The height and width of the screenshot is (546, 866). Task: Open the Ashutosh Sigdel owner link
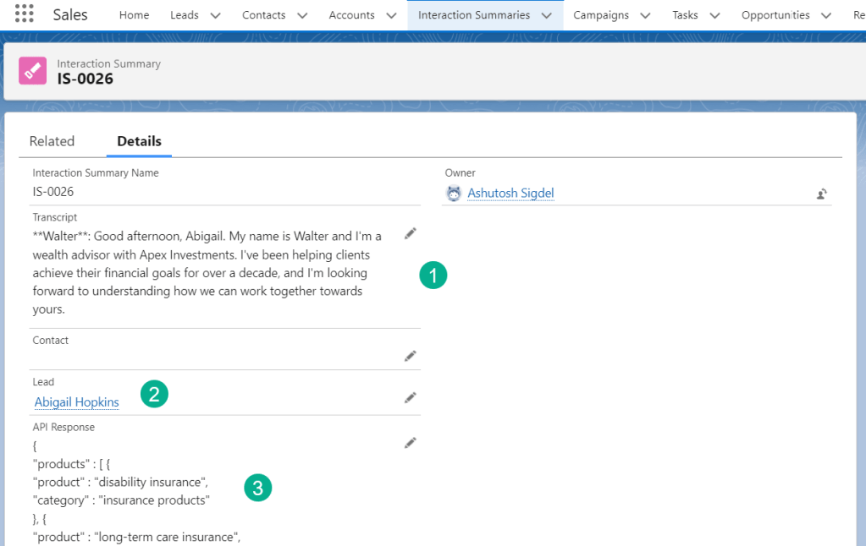(510, 194)
